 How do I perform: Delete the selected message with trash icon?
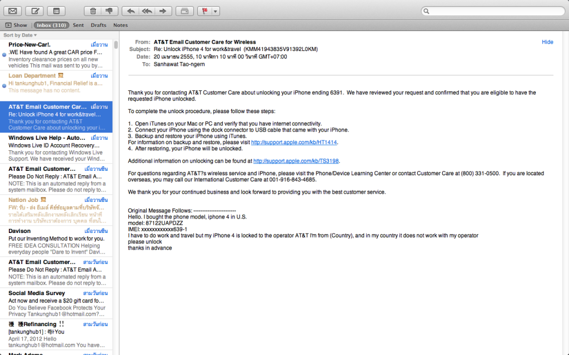93,11
